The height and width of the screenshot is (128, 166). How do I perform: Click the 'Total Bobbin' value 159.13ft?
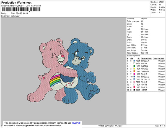click(144, 53)
